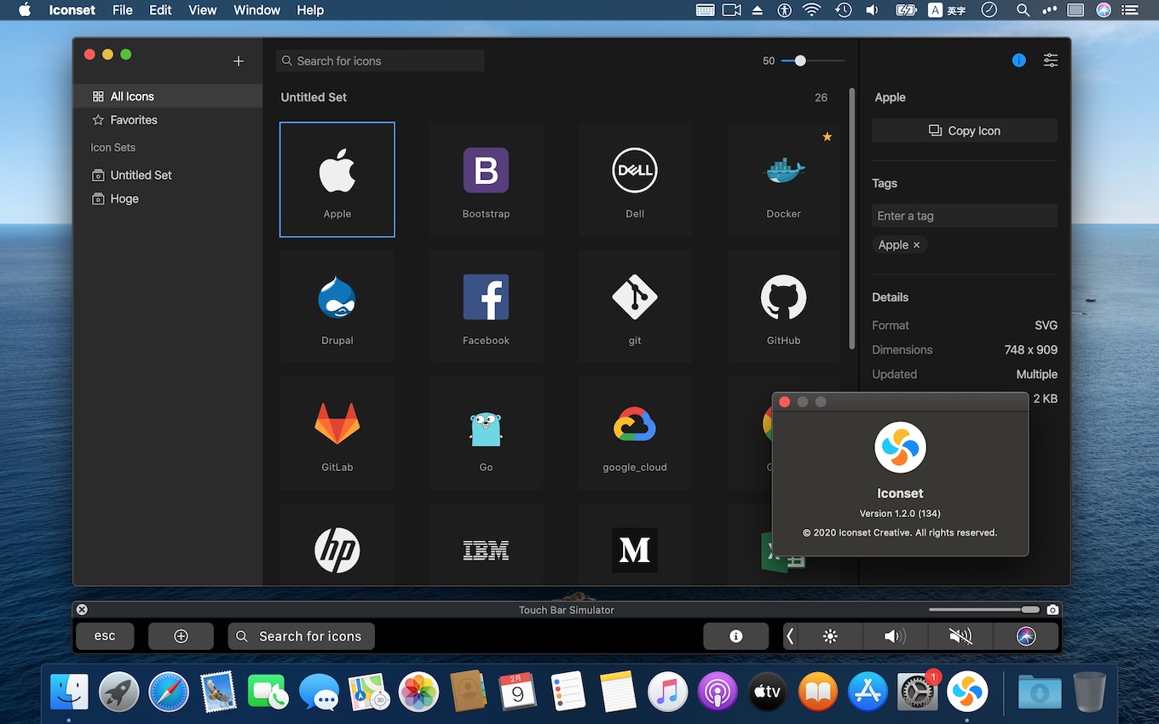The width and height of the screenshot is (1159, 724).
Task: Select the Apple icon tile
Action: click(x=337, y=180)
